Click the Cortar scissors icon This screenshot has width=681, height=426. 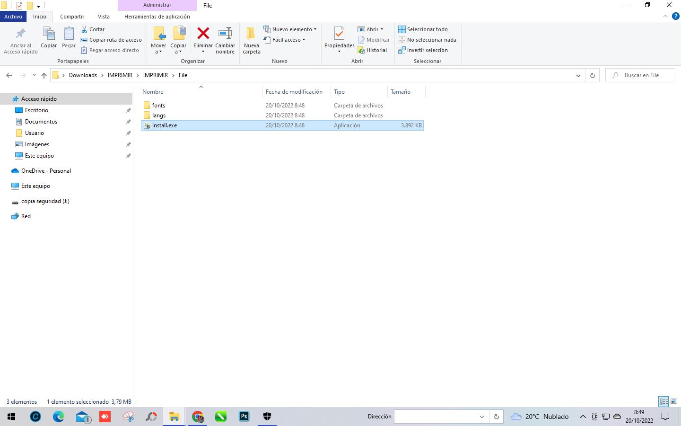(x=84, y=29)
